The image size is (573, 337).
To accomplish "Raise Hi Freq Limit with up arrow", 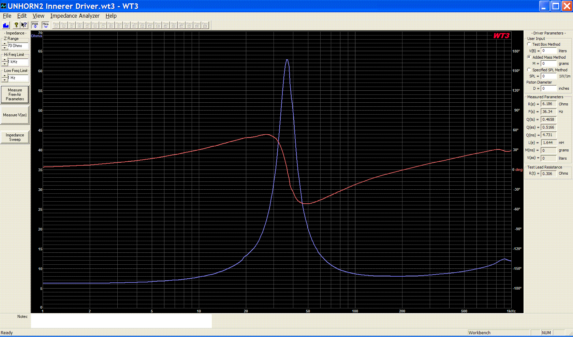I will pos(5,60).
